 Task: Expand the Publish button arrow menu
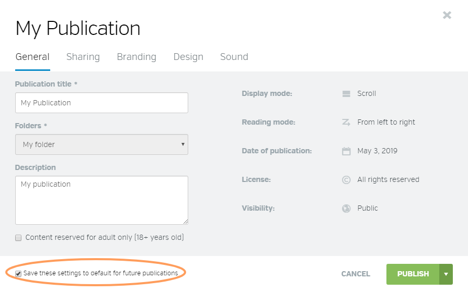[446, 274]
